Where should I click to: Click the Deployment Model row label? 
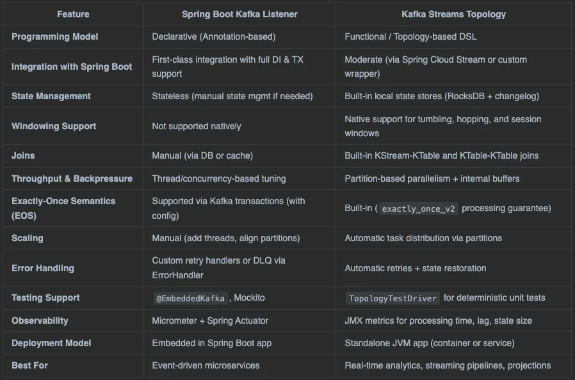[x=51, y=343]
